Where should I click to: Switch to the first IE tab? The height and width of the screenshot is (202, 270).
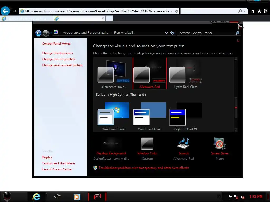click(27, 18)
